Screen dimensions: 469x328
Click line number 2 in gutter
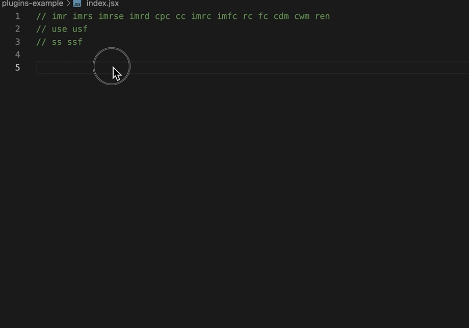[x=18, y=29]
